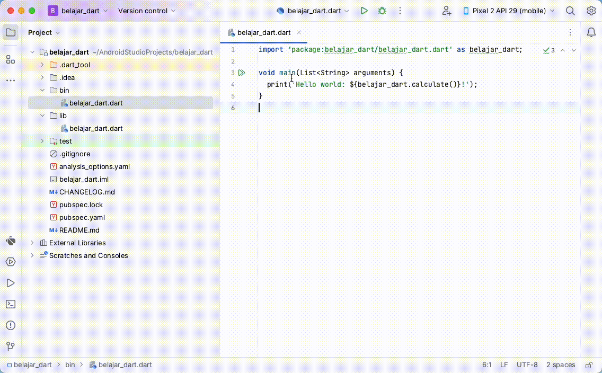Show more tool windows ellipsis in left sidebar
This screenshot has height=373, width=602.
click(11, 80)
